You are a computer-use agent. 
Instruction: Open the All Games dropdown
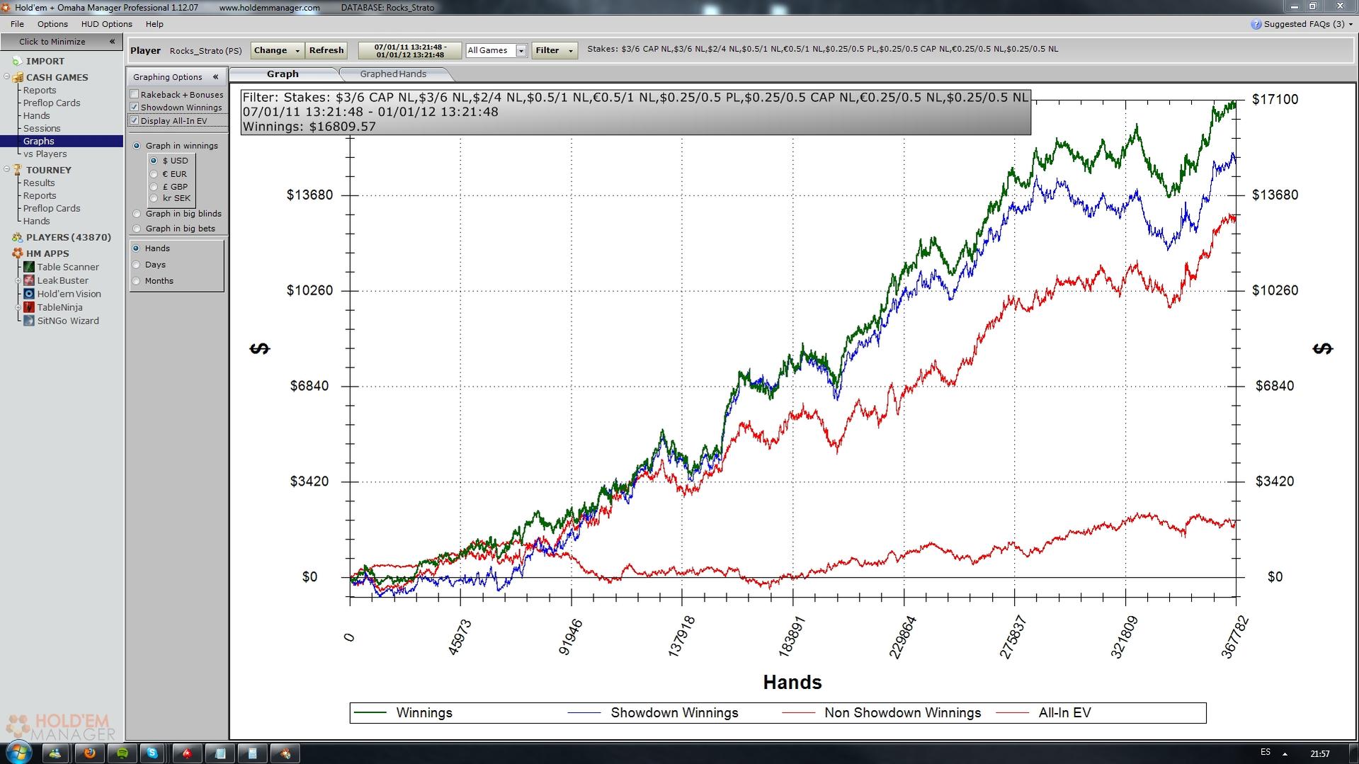(x=496, y=50)
